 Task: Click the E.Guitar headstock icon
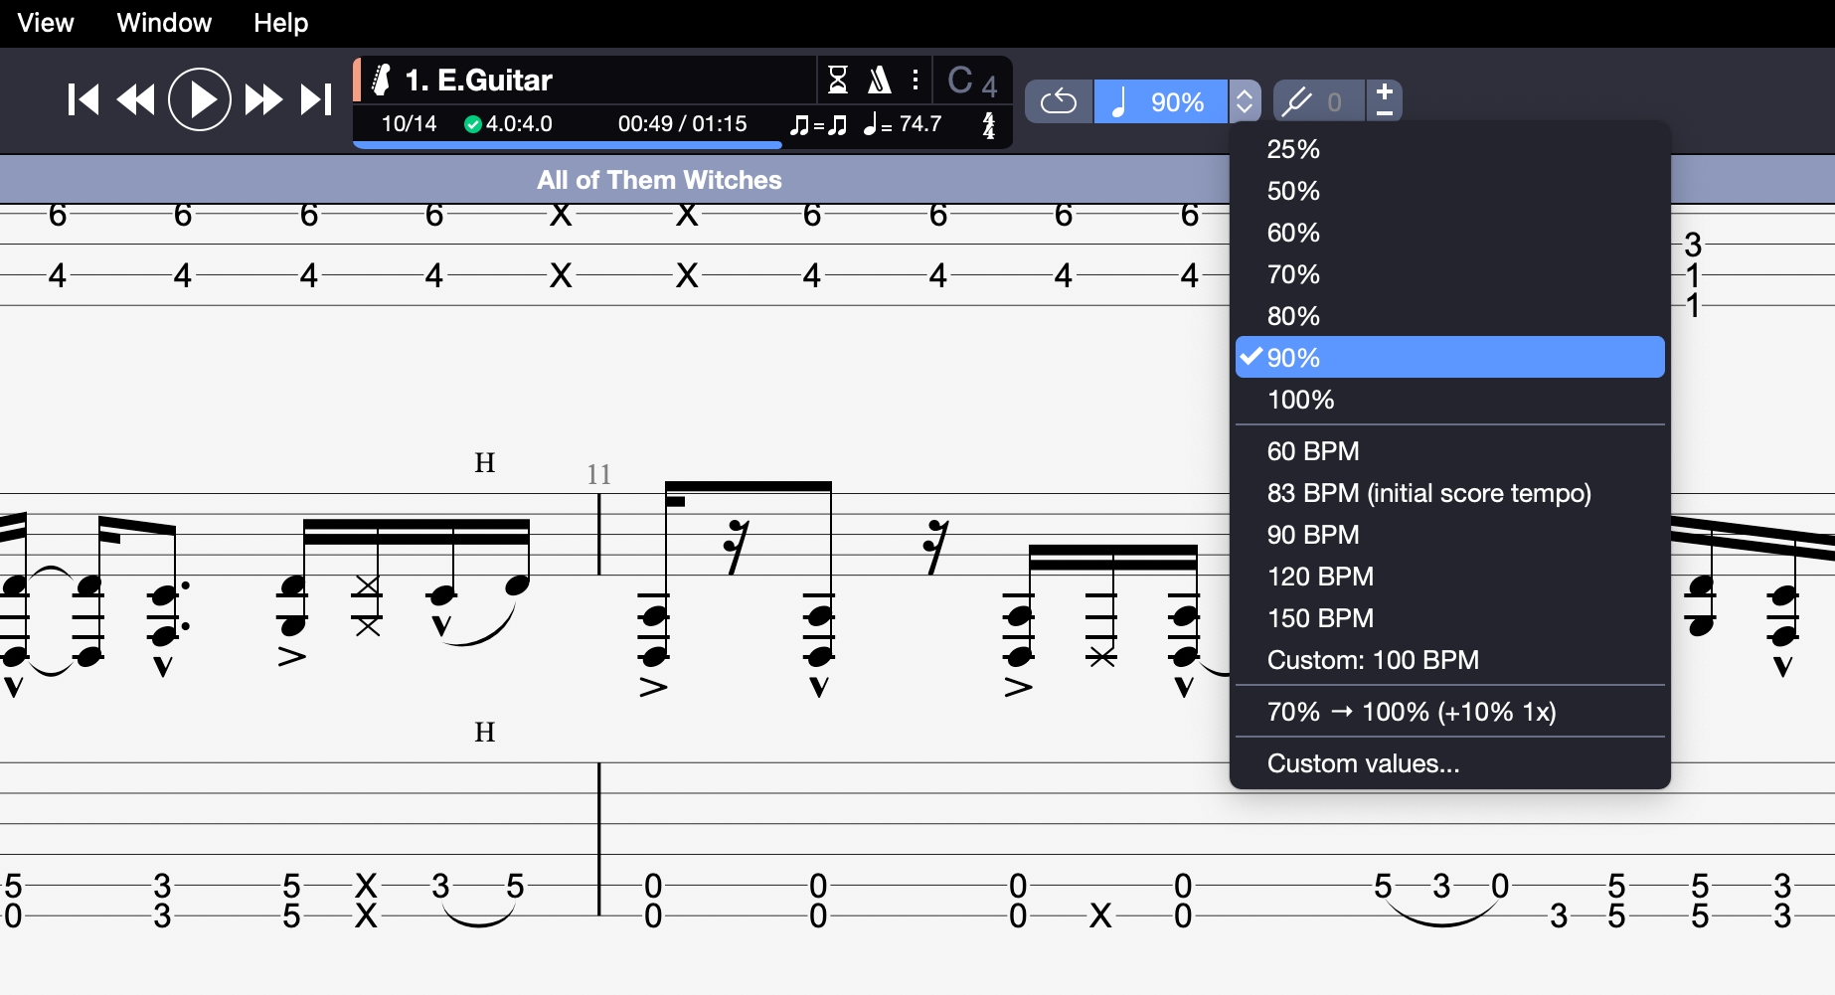pos(381,80)
